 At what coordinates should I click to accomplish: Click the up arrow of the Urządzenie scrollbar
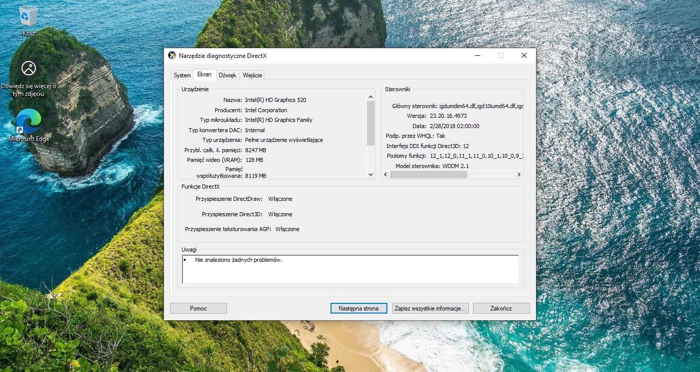[x=371, y=97]
